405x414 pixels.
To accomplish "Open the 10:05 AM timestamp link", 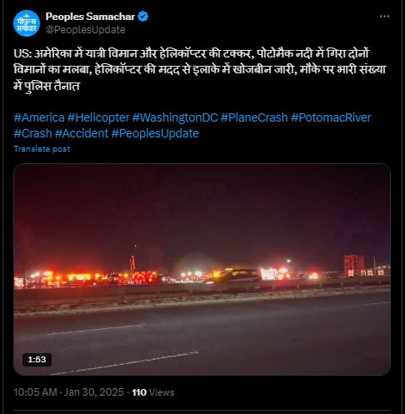I will [35, 392].
